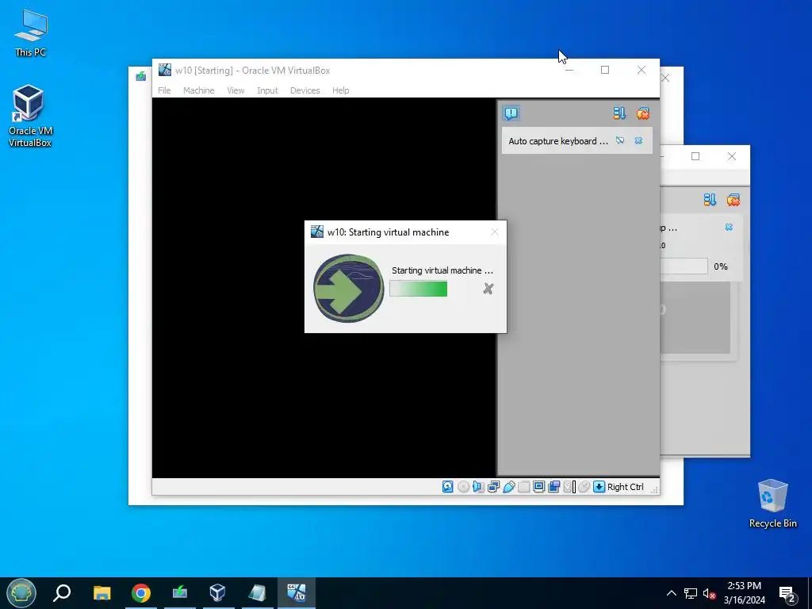Open the File menu in VirtualBox VM window
812x609 pixels.
pos(164,90)
